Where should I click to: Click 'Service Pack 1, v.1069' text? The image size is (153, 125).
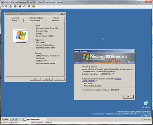pos(44,36)
